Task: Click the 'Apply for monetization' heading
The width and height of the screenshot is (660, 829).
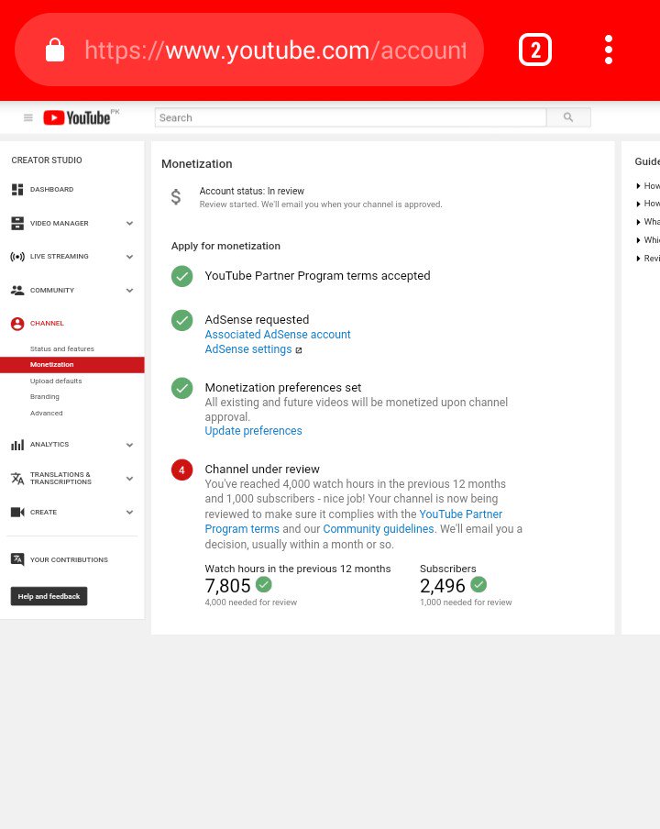Action: pyautogui.click(x=225, y=246)
